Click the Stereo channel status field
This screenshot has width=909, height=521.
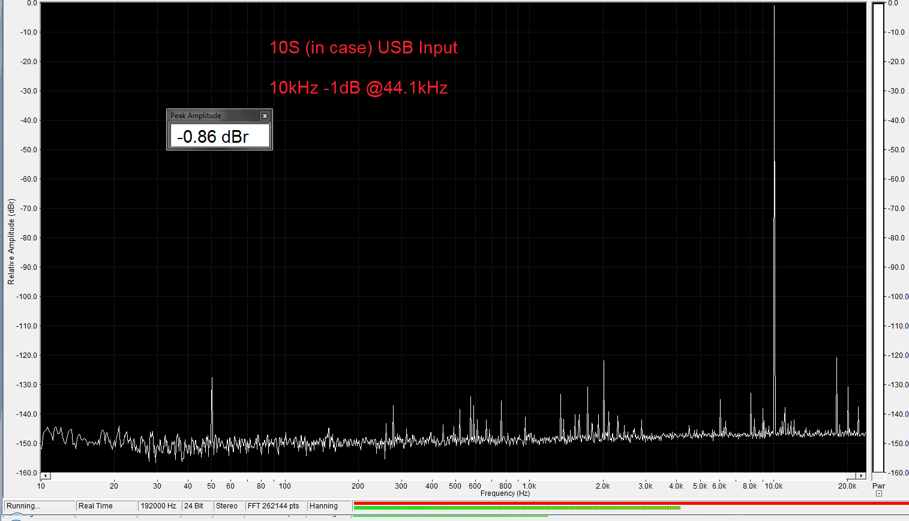pos(229,506)
